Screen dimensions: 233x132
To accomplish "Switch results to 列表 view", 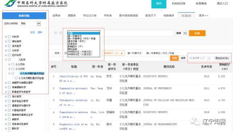I will point(174,58).
